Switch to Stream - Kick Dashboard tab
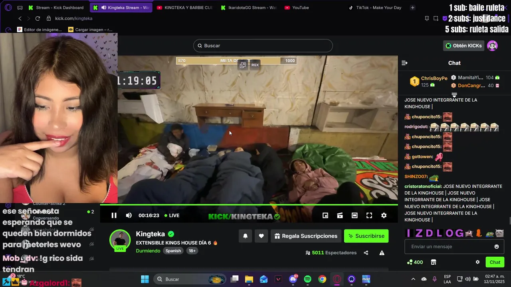This screenshot has height=287, width=511. (56, 8)
